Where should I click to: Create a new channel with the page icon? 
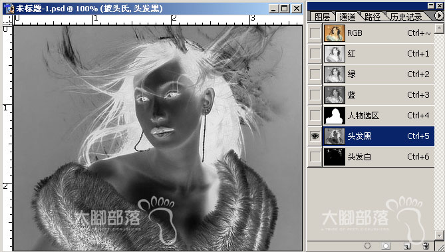coord(407,246)
